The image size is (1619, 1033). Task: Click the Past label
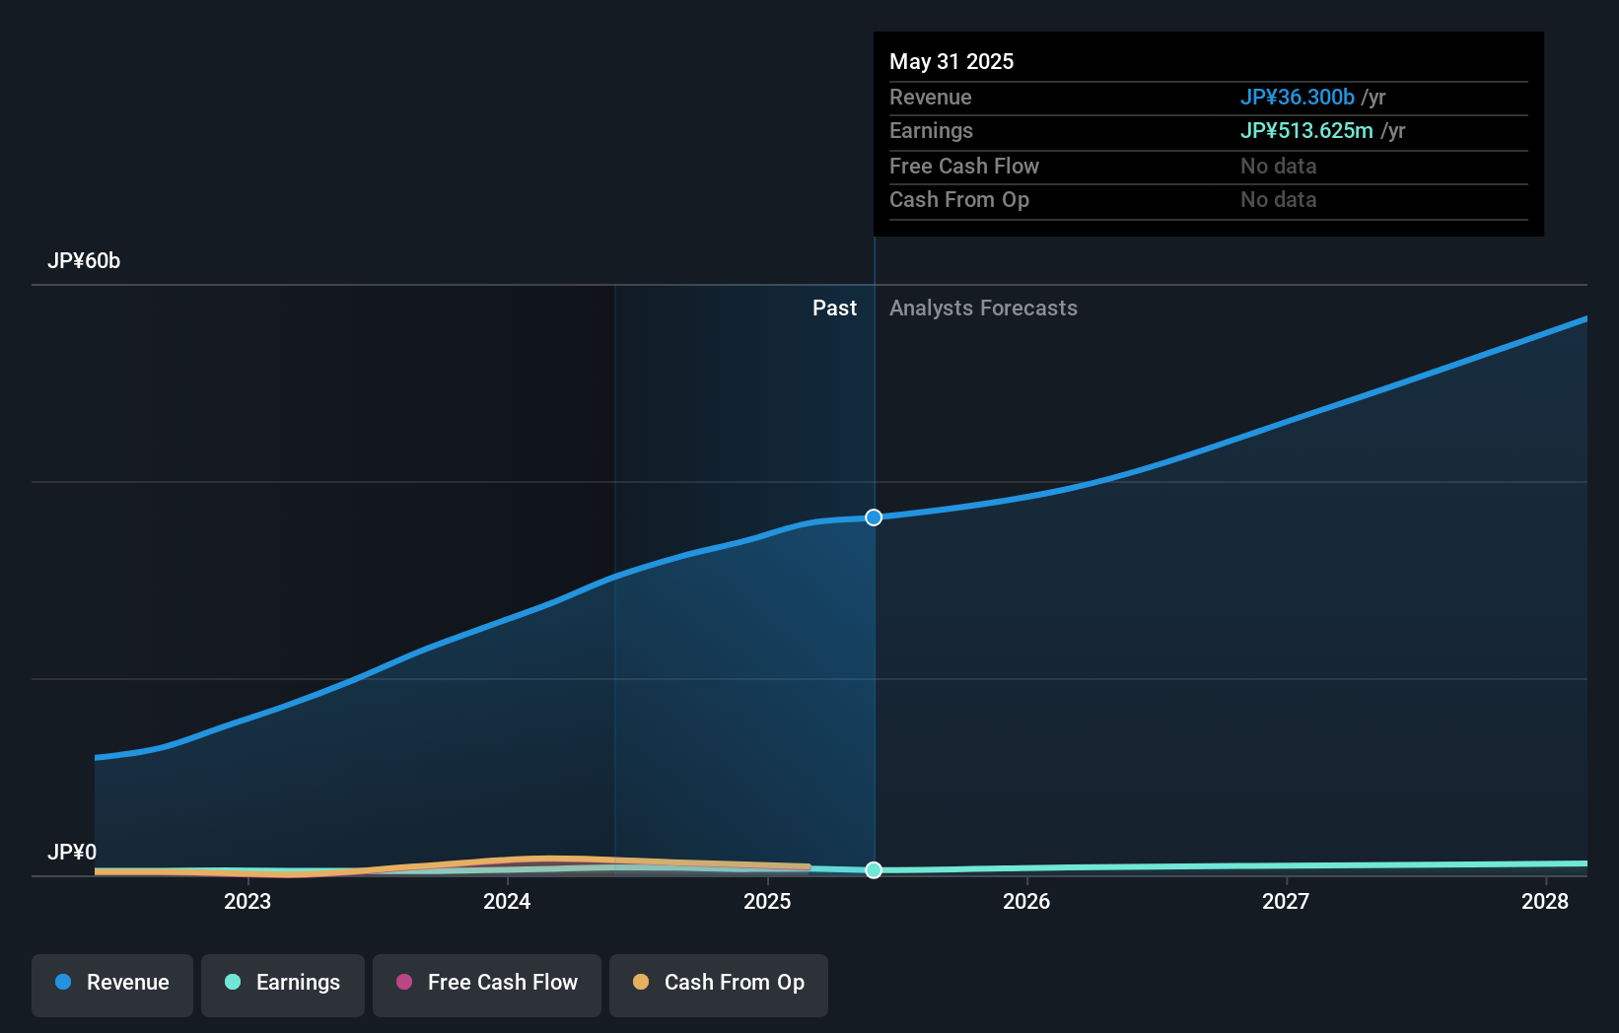tap(834, 309)
